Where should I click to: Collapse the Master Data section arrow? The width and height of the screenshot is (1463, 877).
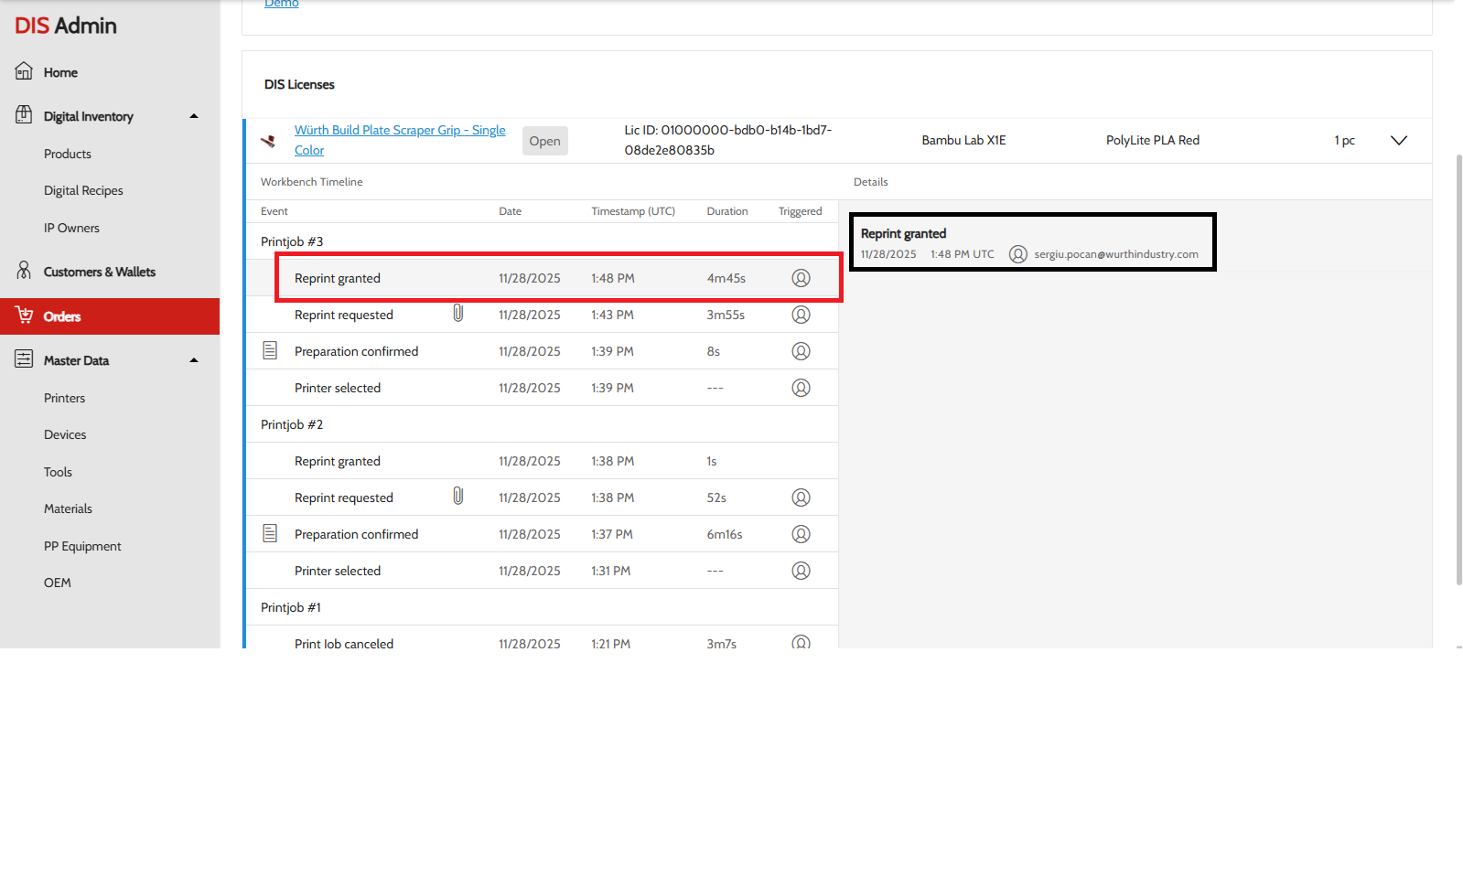pyautogui.click(x=194, y=360)
